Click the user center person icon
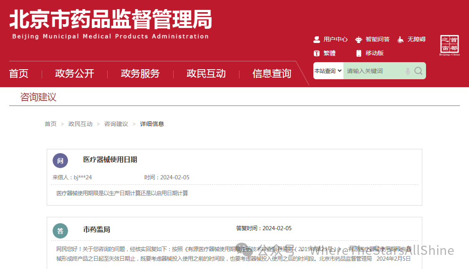 tap(316, 40)
